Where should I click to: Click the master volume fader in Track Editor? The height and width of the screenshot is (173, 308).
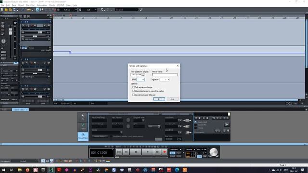pyautogui.click(x=10, y=31)
